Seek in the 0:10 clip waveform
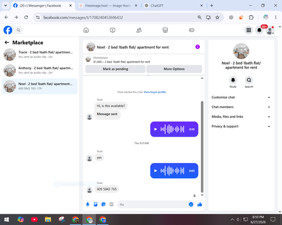 (172, 129)
